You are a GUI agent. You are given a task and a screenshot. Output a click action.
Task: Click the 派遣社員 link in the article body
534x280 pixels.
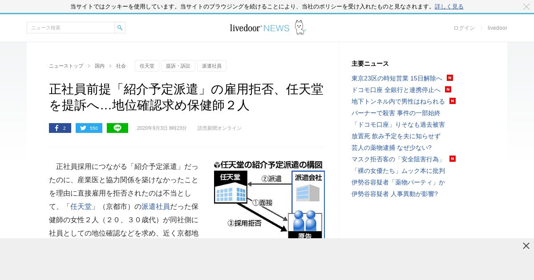pos(156,207)
